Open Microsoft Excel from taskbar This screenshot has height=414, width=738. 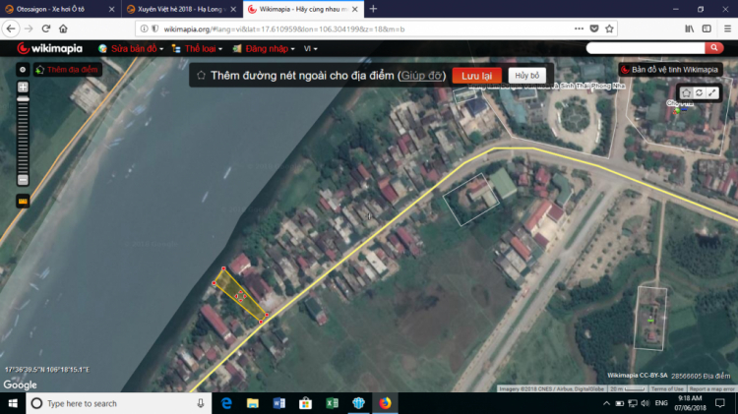coord(332,403)
